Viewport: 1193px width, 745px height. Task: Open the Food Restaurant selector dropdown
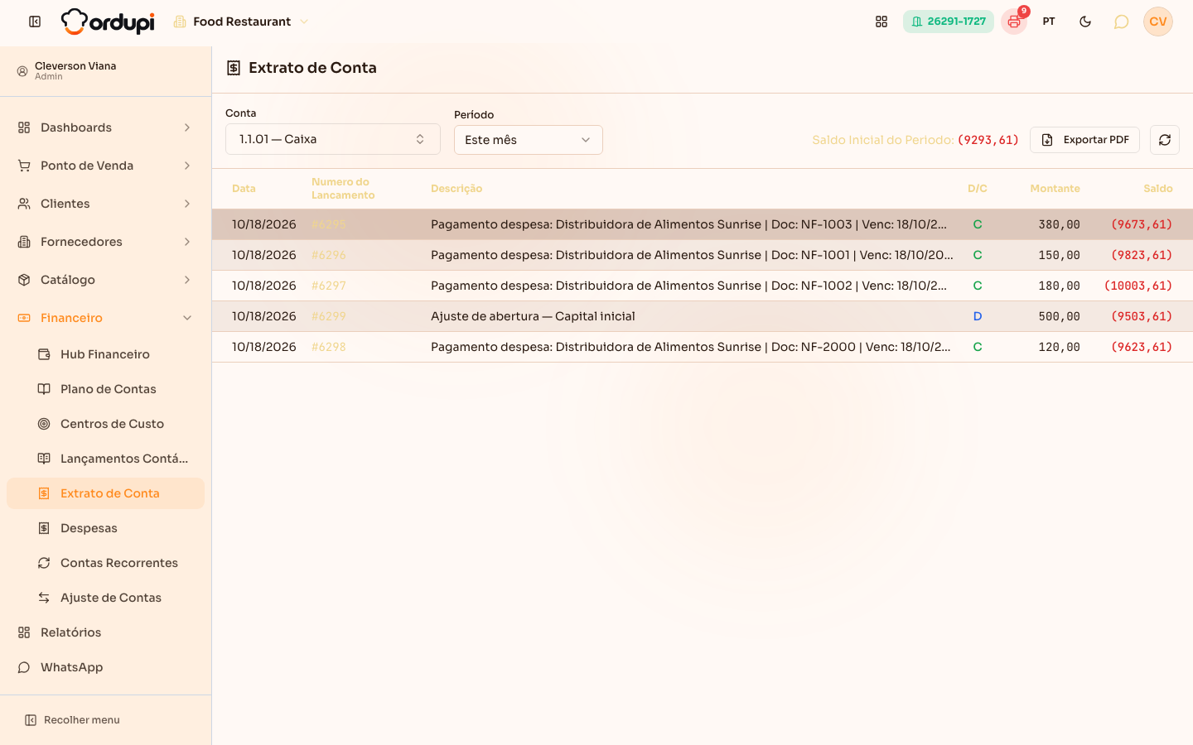pyautogui.click(x=241, y=22)
